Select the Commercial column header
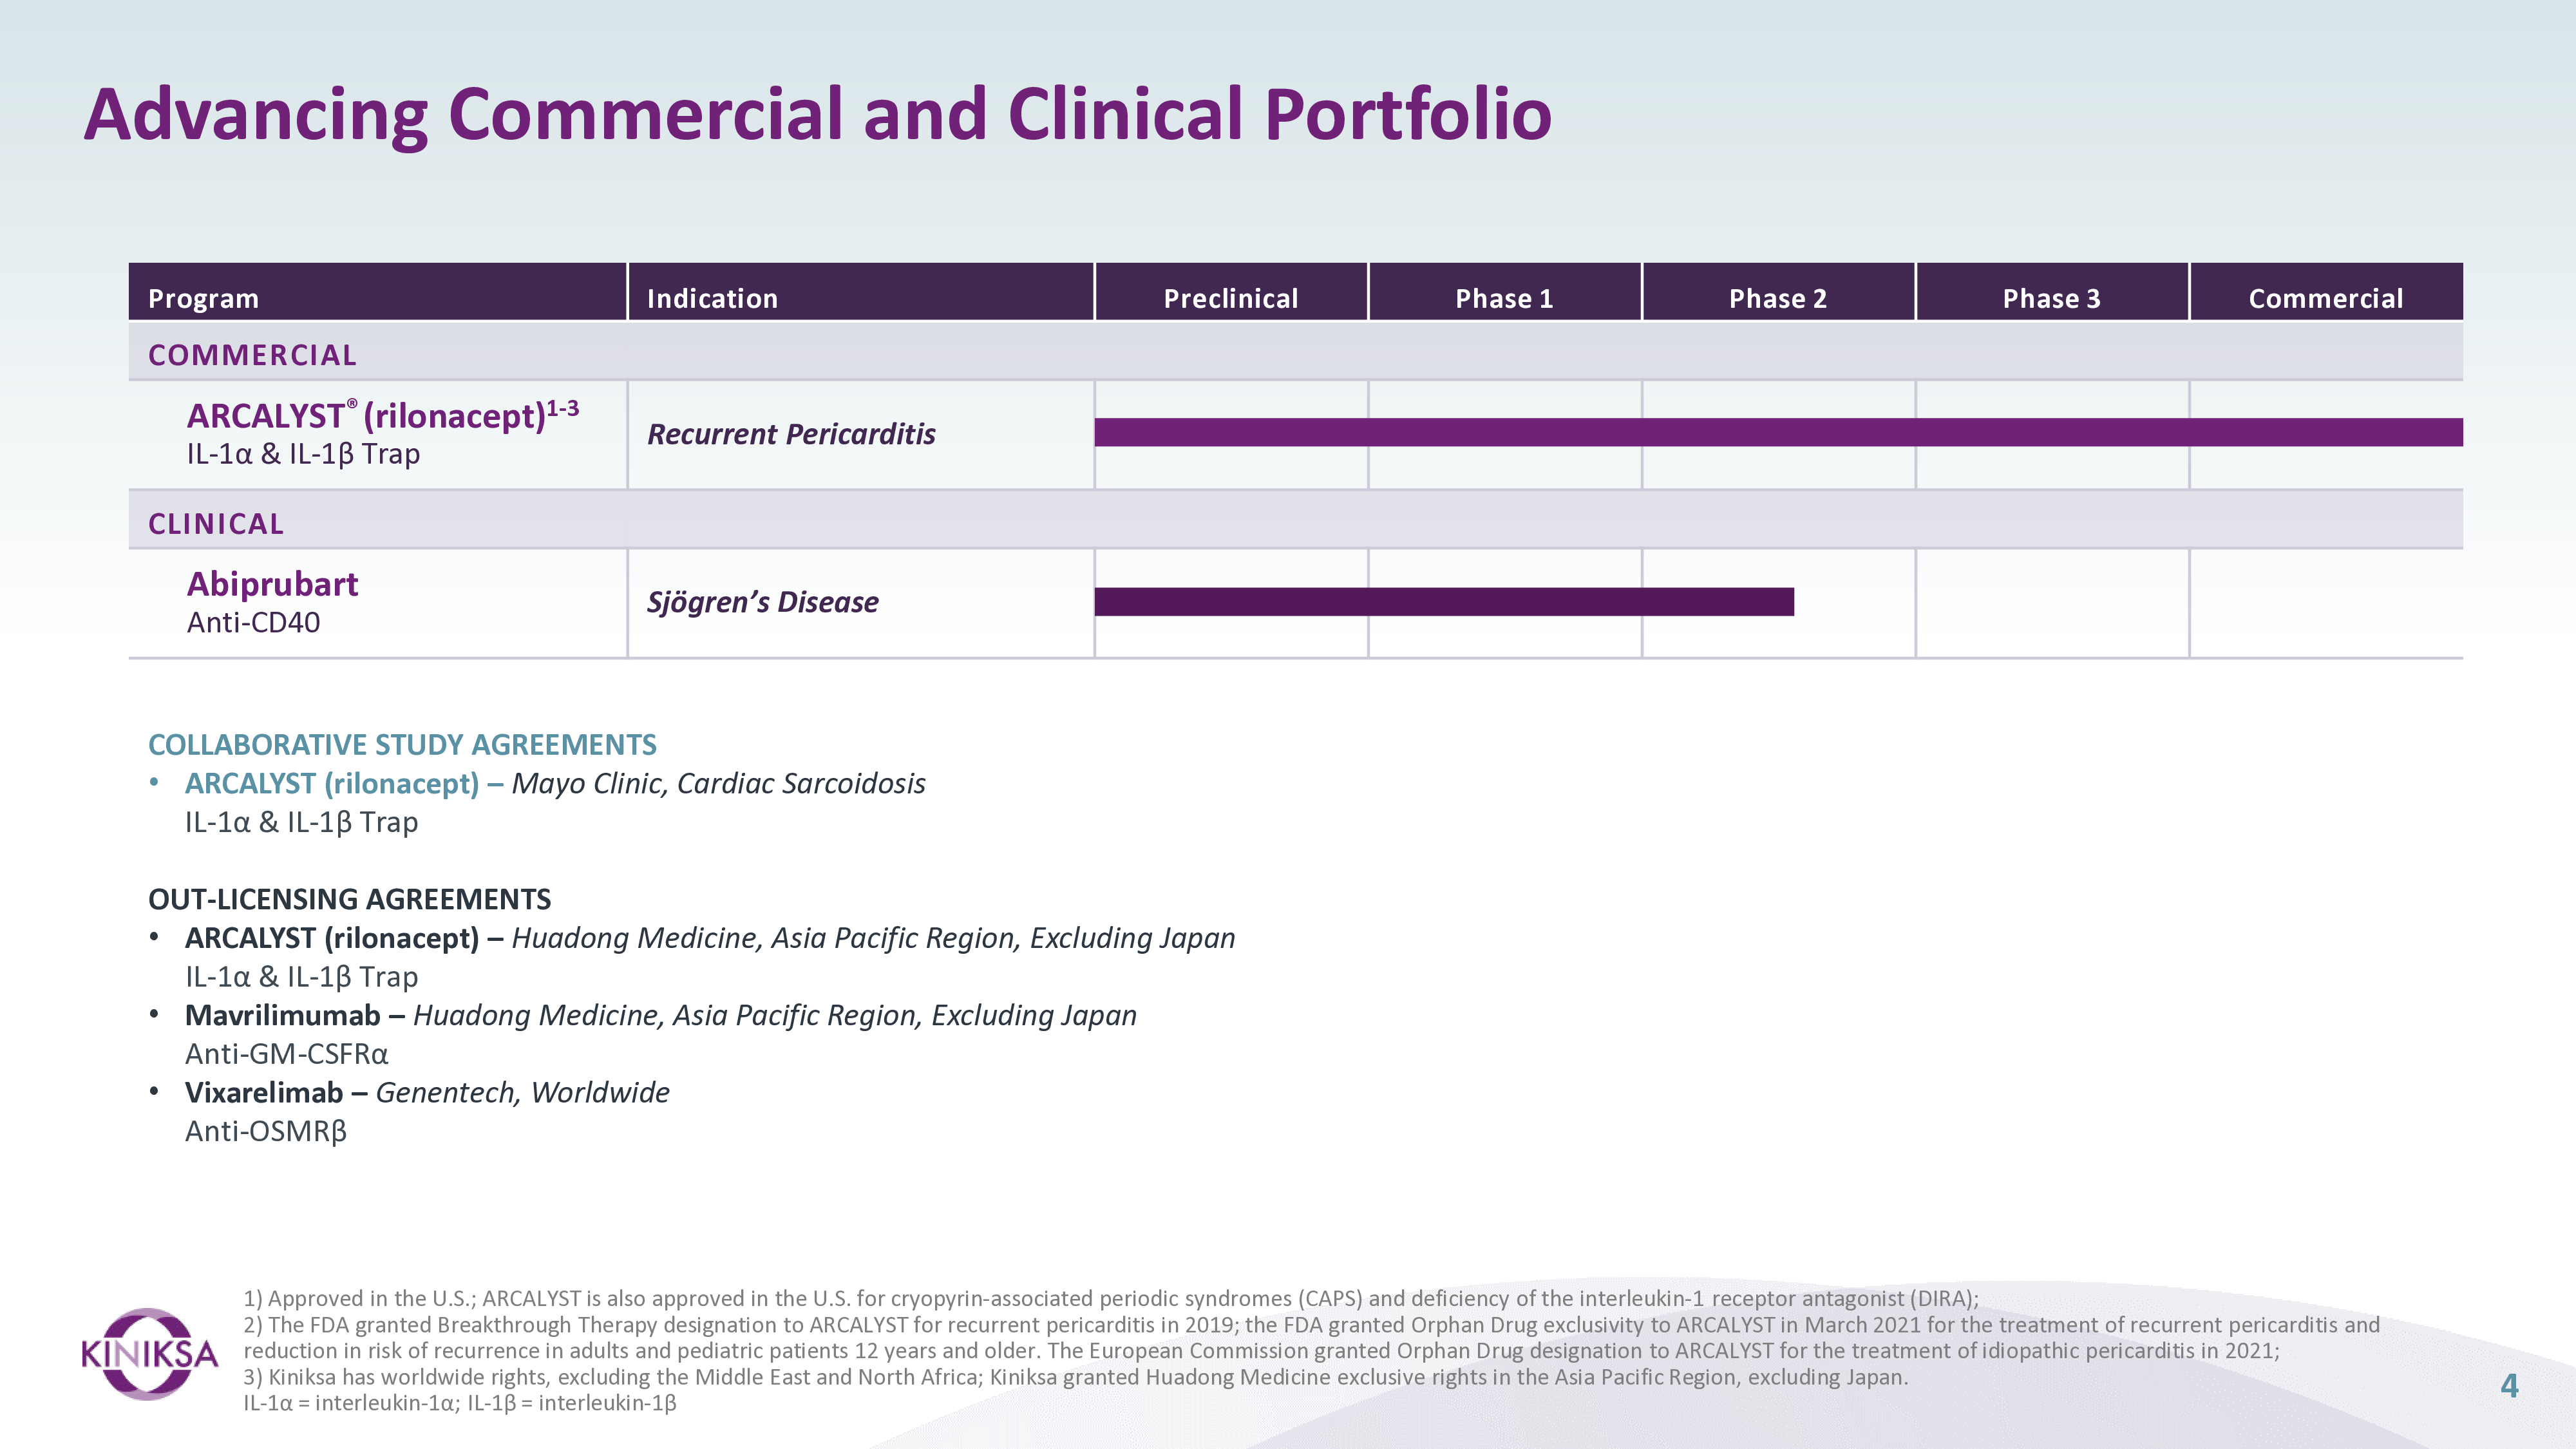This screenshot has width=2576, height=1449. coord(2326,292)
